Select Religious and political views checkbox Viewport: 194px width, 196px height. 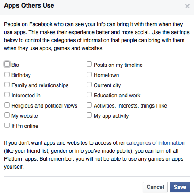click(x=7, y=105)
